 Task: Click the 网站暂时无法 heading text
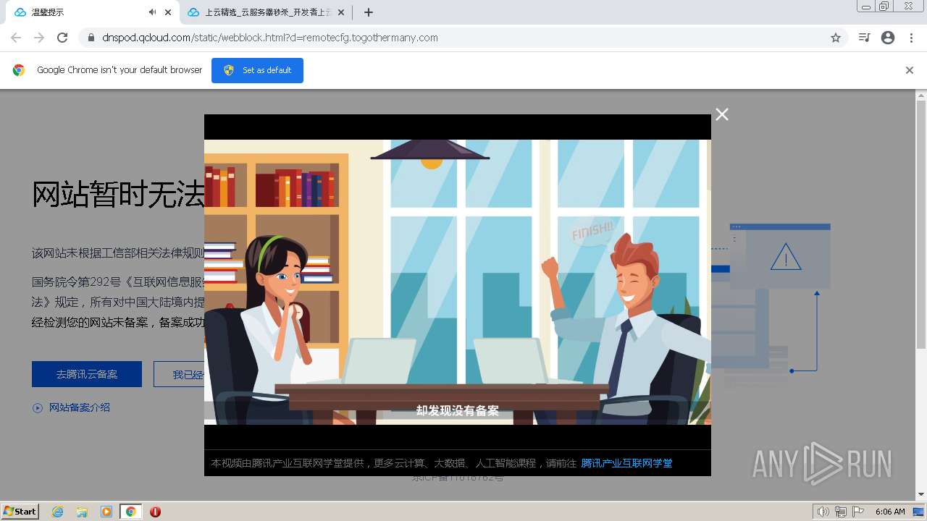119,194
